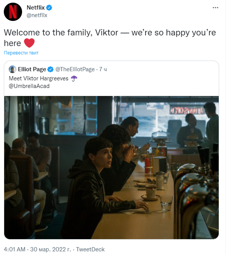
Task: Click the '7 ч' quoted tweet timestamp
Action: coord(103,69)
